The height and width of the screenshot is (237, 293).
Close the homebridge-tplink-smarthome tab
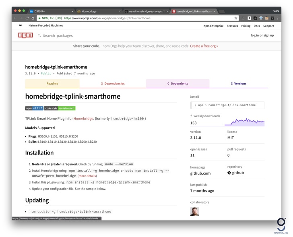tap(215, 11)
